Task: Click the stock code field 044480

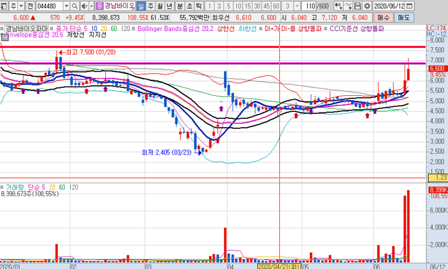Action: 49,6
